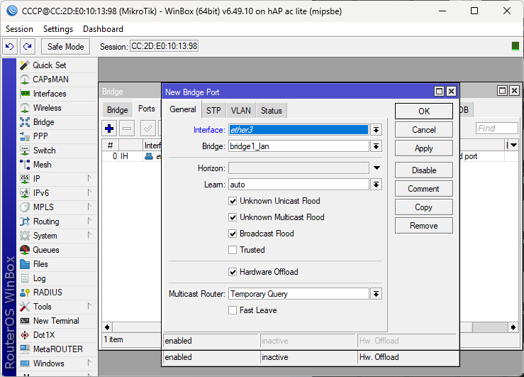
Task: Click the Undo arrow in toolbar
Action: (10, 46)
